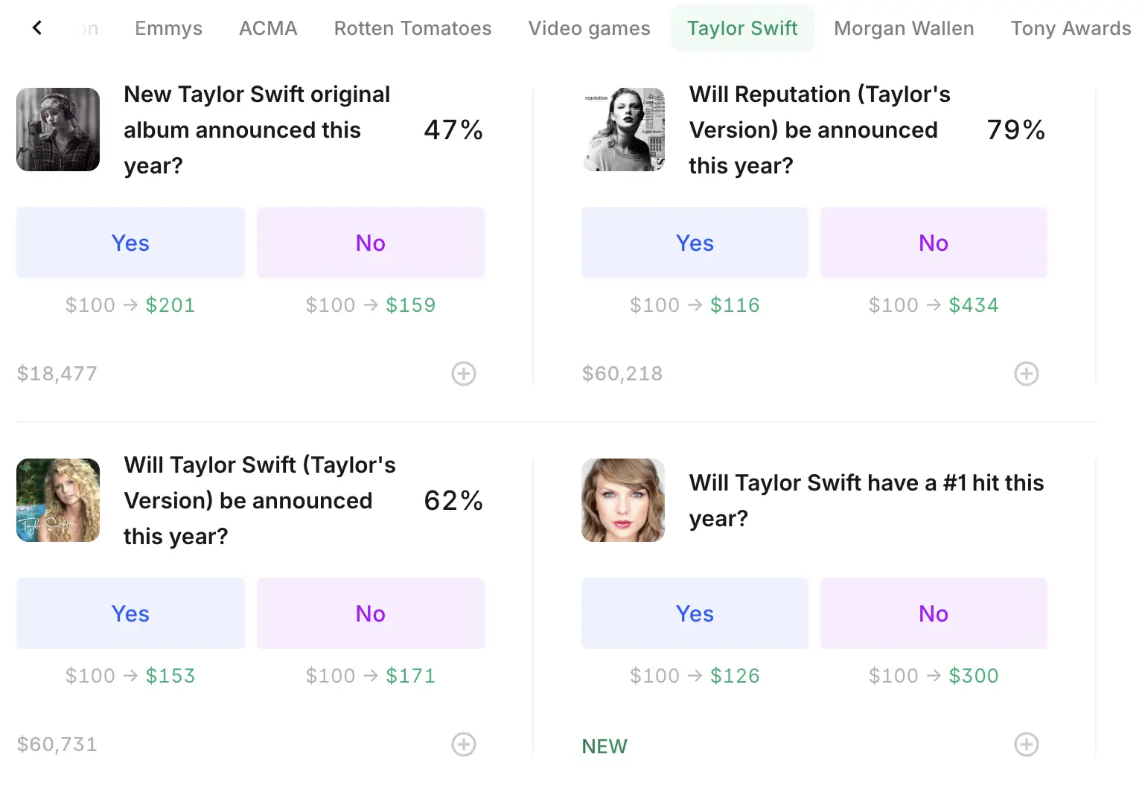Click the back chevron beside the category tabs

coord(36,28)
